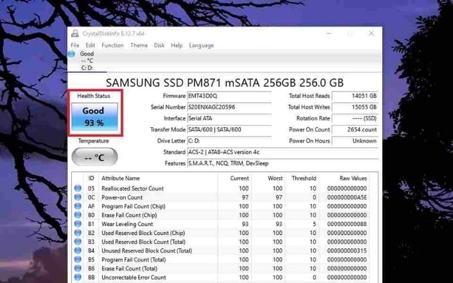
Task: Click the ID cell 0C
Action: [x=91, y=197]
